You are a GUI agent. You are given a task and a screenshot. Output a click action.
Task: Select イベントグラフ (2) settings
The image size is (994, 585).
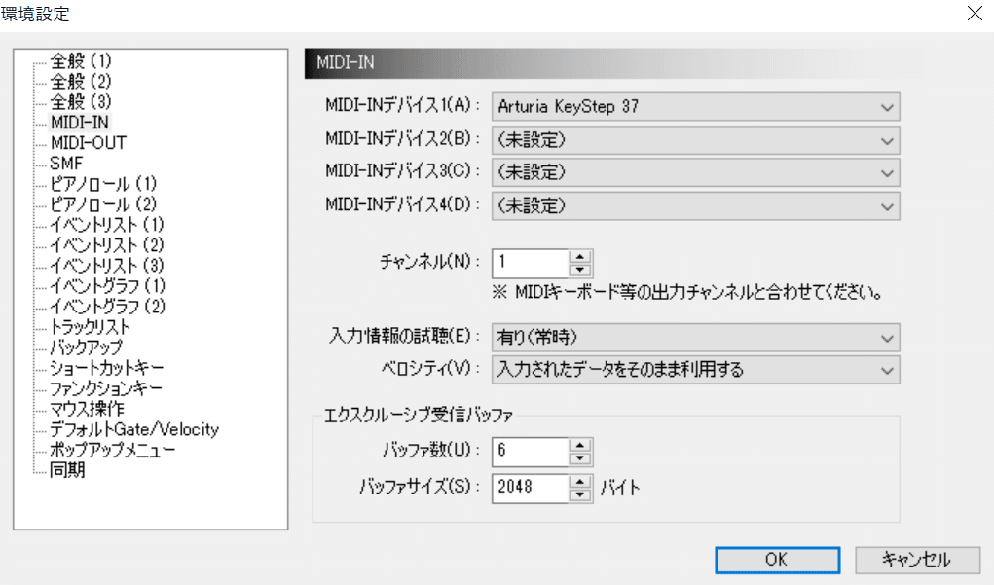pos(108,306)
